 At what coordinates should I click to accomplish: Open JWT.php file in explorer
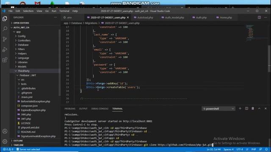pyautogui.click(x=26, y=119)
